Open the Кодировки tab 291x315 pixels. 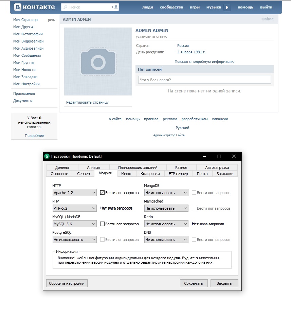click(x=150, y=174)
